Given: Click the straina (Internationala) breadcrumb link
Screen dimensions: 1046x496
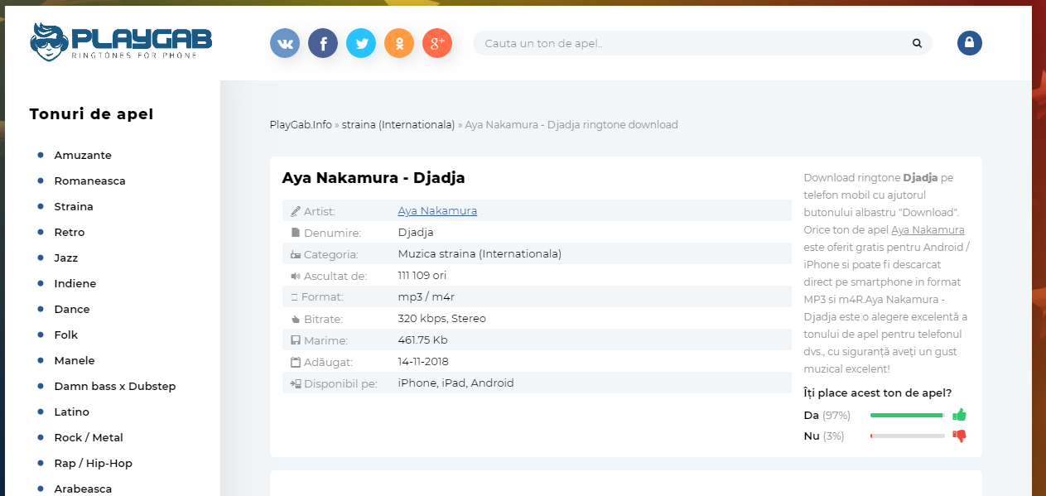Looking at the screenshot, I should point(398,125).
